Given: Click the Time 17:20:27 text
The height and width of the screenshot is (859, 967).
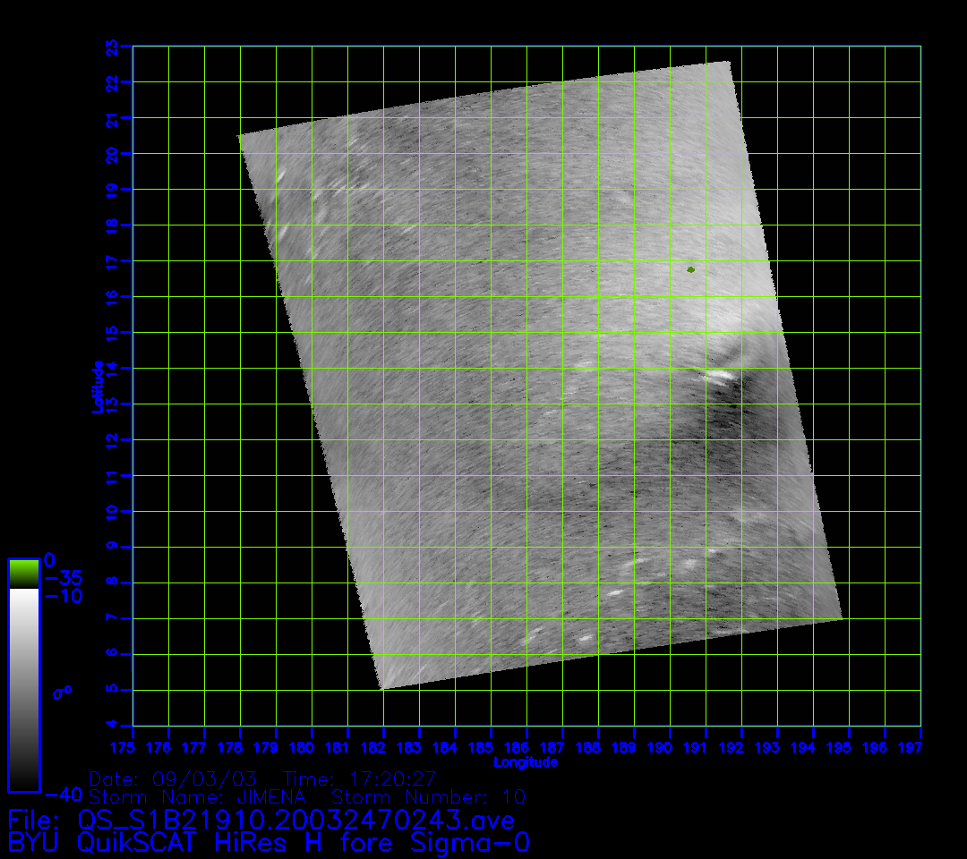Looking at the screenshot, I should coord(359,779).
